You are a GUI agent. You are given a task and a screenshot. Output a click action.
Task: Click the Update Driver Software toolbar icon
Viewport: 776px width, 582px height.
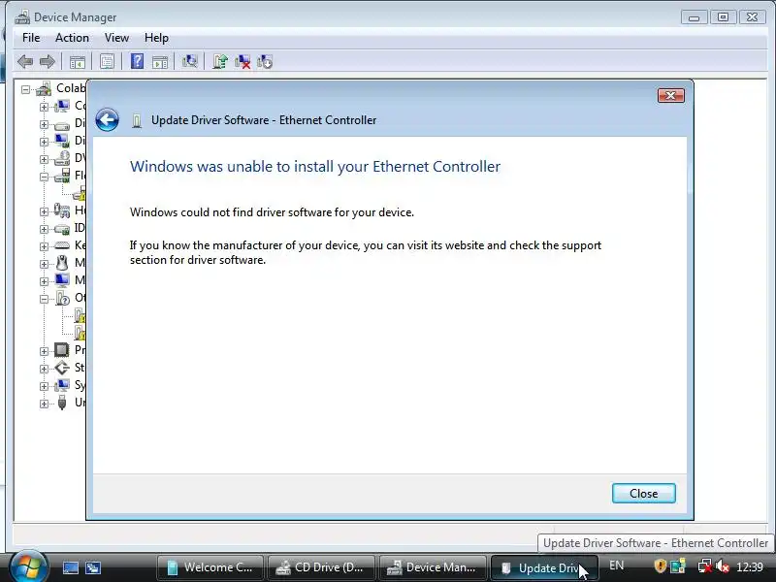click(x=220, y=61)
